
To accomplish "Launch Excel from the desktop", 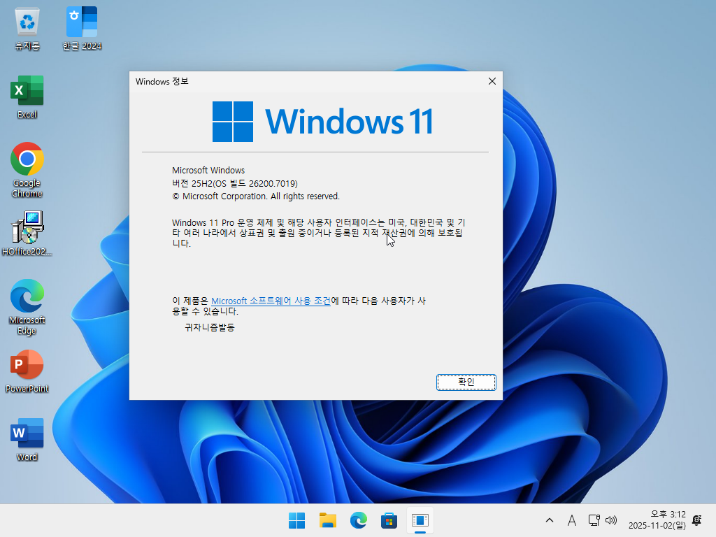I will [x=27, y=97].
